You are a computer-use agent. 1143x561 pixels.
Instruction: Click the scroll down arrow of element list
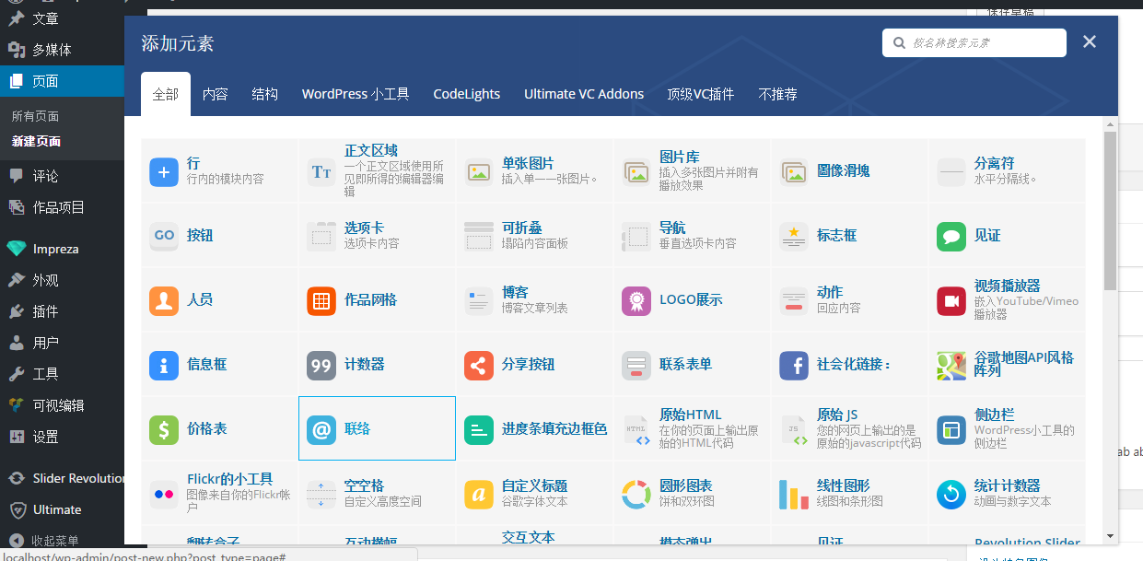(x=1110, y=535)
